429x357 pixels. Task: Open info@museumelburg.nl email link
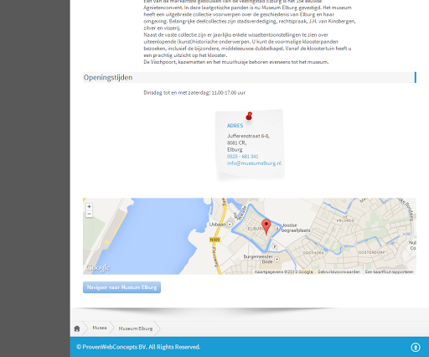pyautogui.click(x=254, y=163)
